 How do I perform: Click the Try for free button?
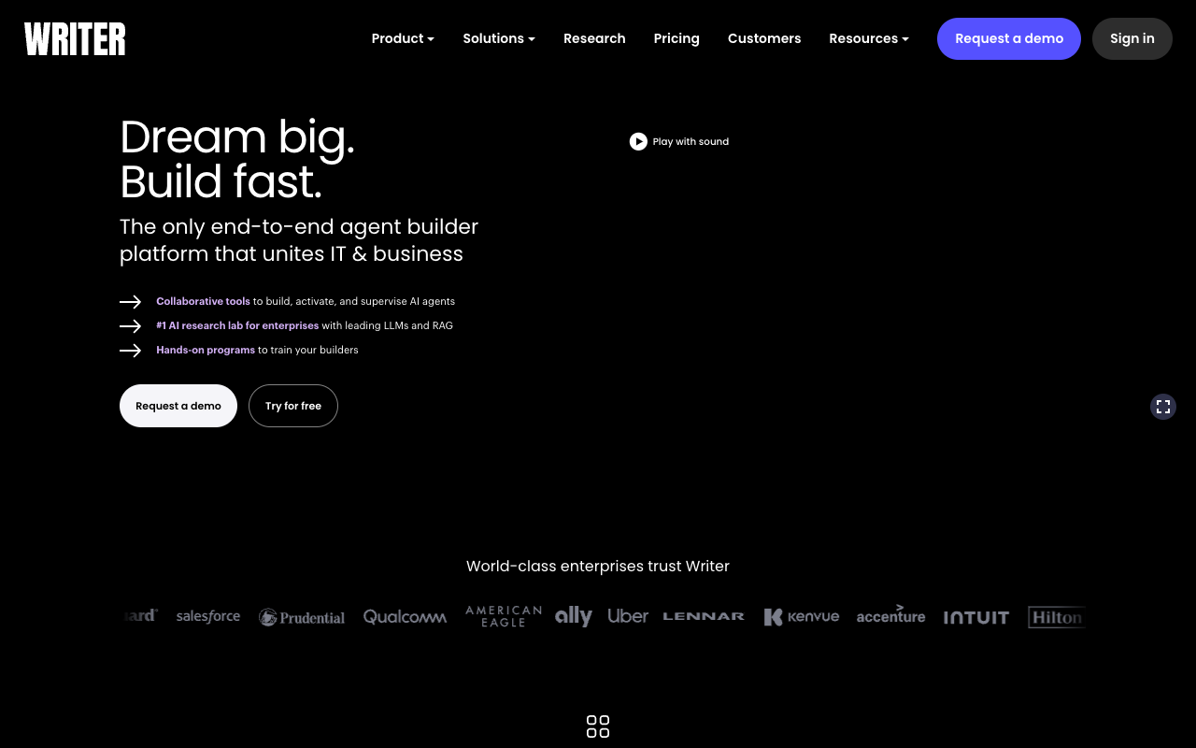(293, 406)
